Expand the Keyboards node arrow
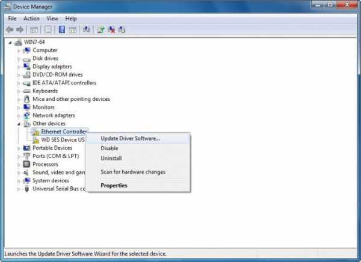 [x=19, y=91]
